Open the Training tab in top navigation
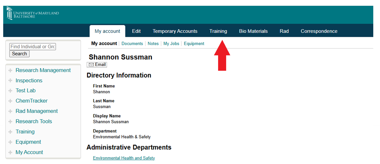 [x=218, y=31]
